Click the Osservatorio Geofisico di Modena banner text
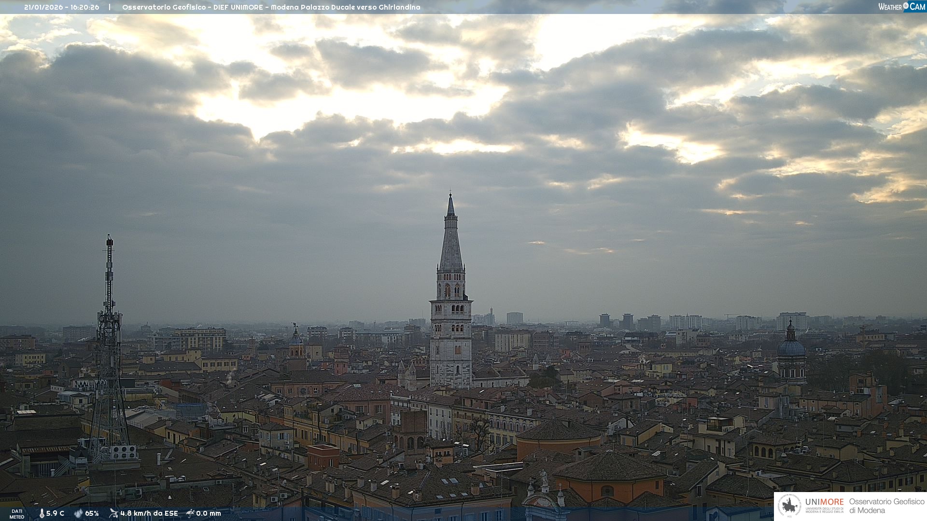 tap(886, 506)
